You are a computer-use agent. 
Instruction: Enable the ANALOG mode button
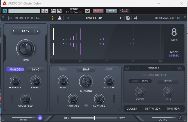15,69
